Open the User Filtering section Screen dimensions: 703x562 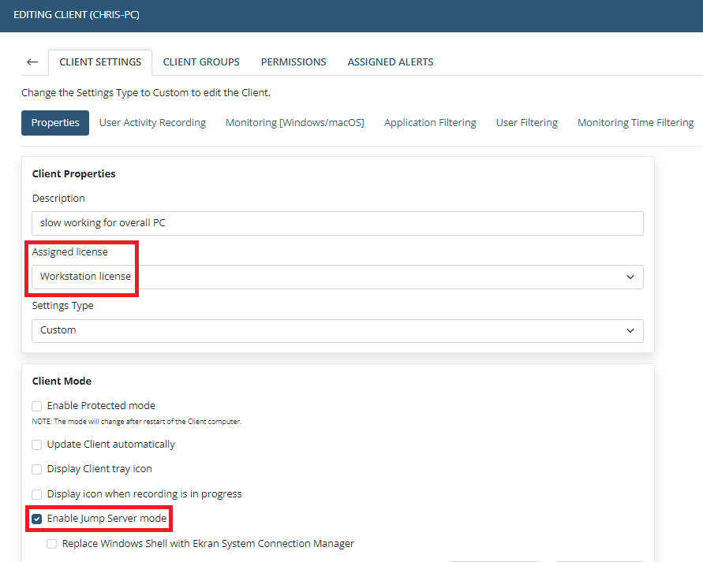click(x=526, y=123)
